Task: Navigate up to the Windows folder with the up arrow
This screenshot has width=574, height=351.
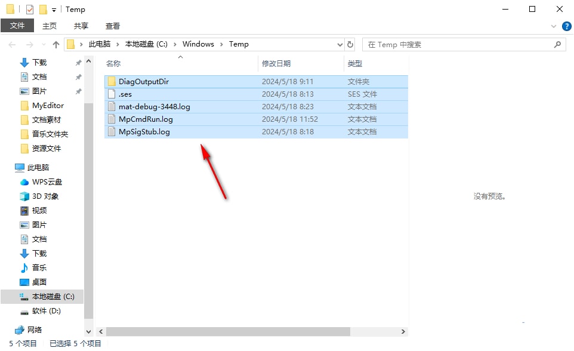Action: [55, 44]
